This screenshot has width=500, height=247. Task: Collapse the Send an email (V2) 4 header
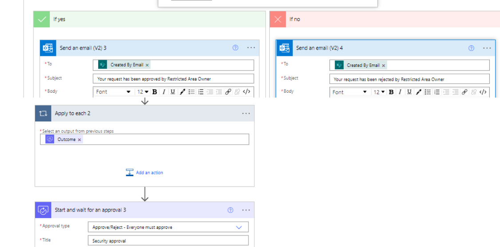tap(386, 48)
